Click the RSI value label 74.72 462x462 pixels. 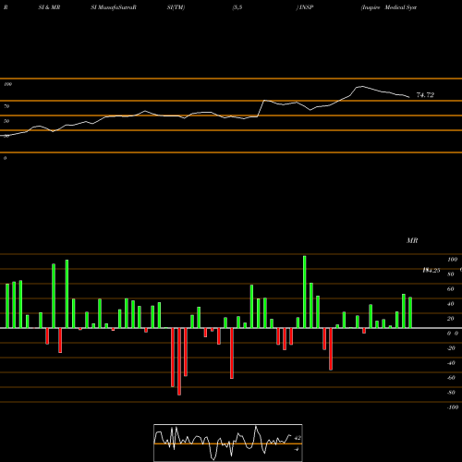pyautogui.click(x=425, y=95)
